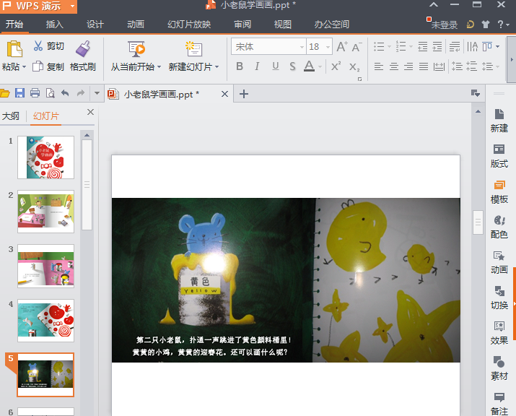Screen dimensions: 516x416
Task: Open the font color dropdown arrow
Action: point(320,67)
